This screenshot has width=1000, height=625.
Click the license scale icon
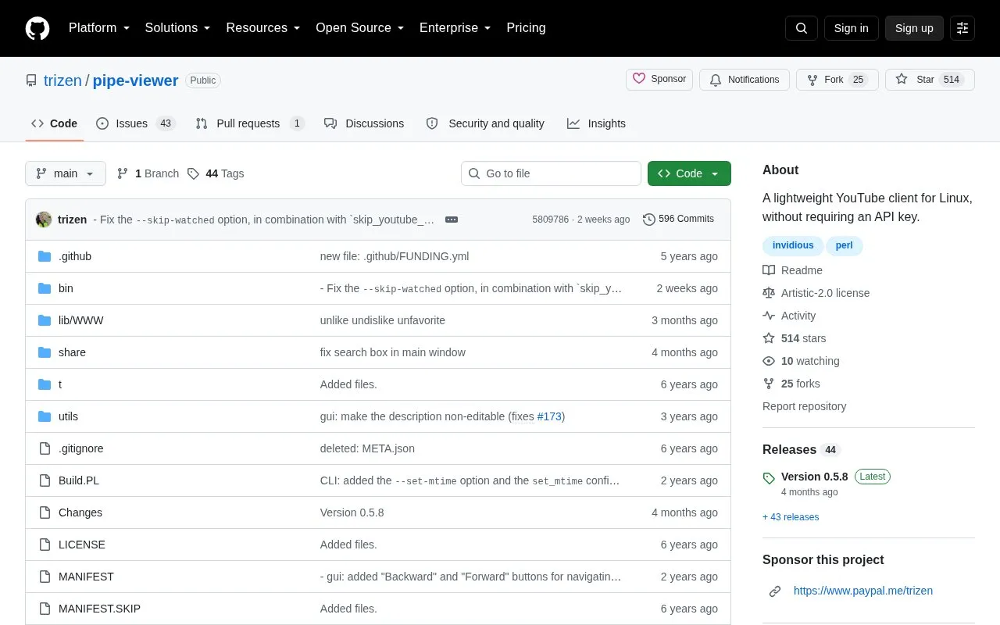[769, 293]
